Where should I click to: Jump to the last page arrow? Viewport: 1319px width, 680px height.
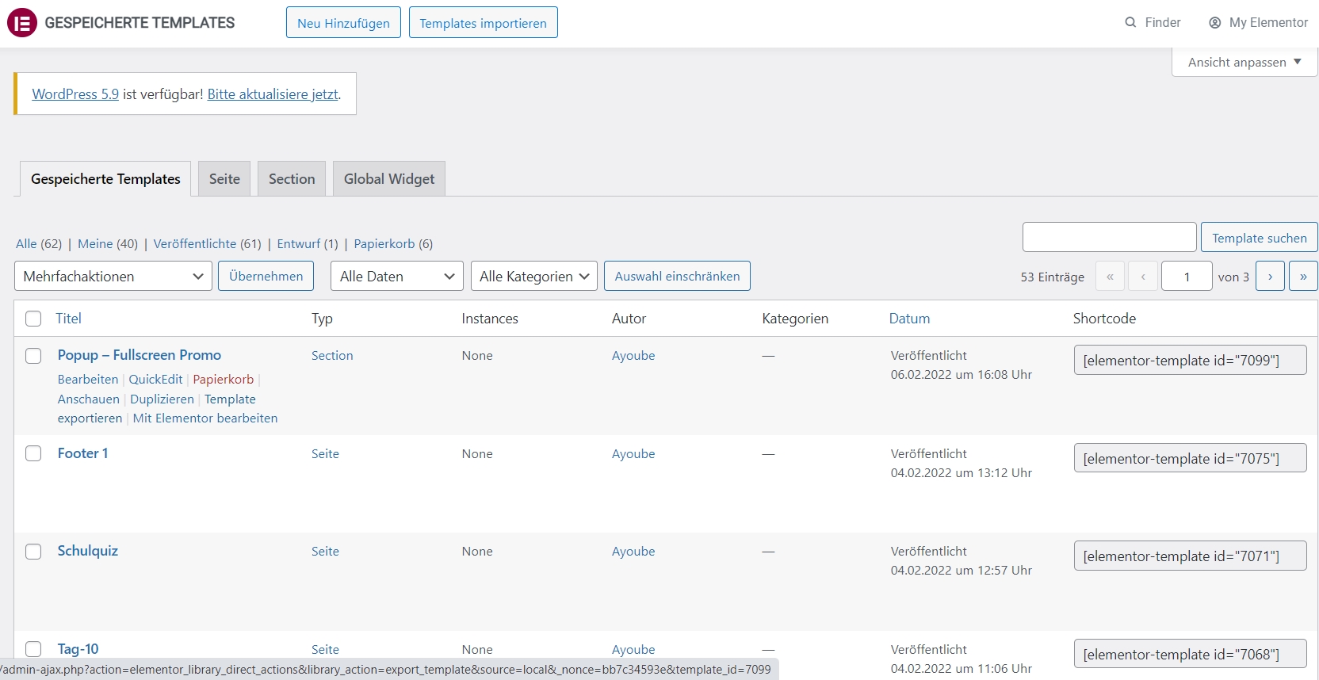1303,276
